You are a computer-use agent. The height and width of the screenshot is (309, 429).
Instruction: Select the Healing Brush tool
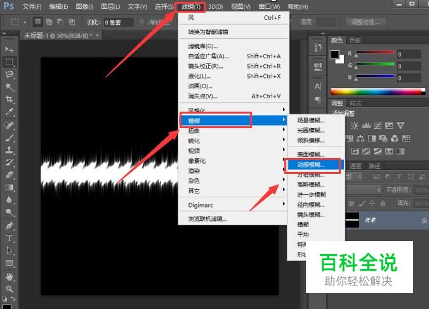(9, 126)
